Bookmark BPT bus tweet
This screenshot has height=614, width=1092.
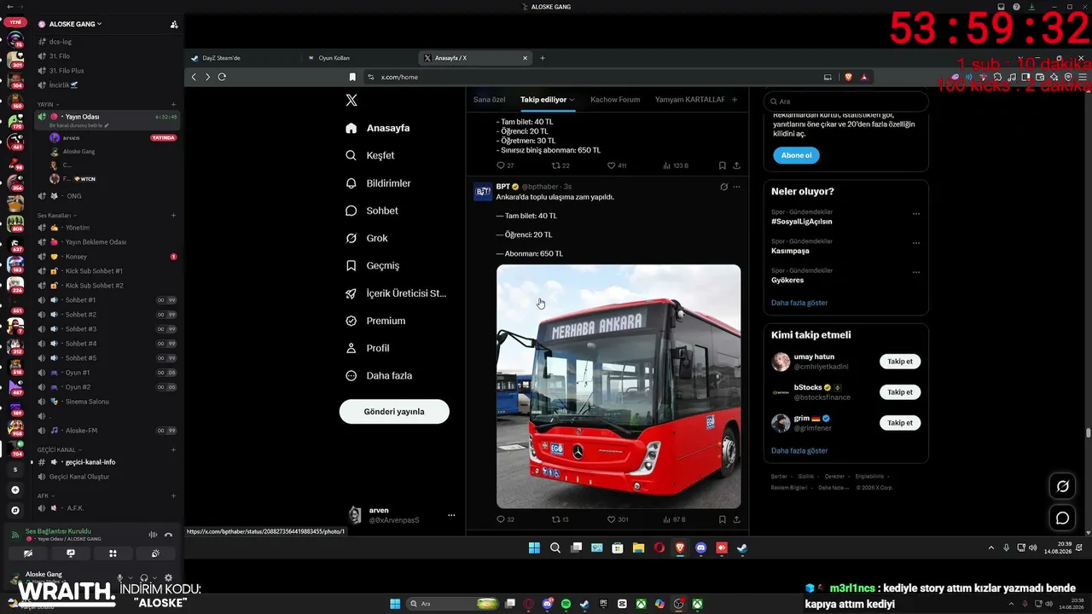point(722,519)
